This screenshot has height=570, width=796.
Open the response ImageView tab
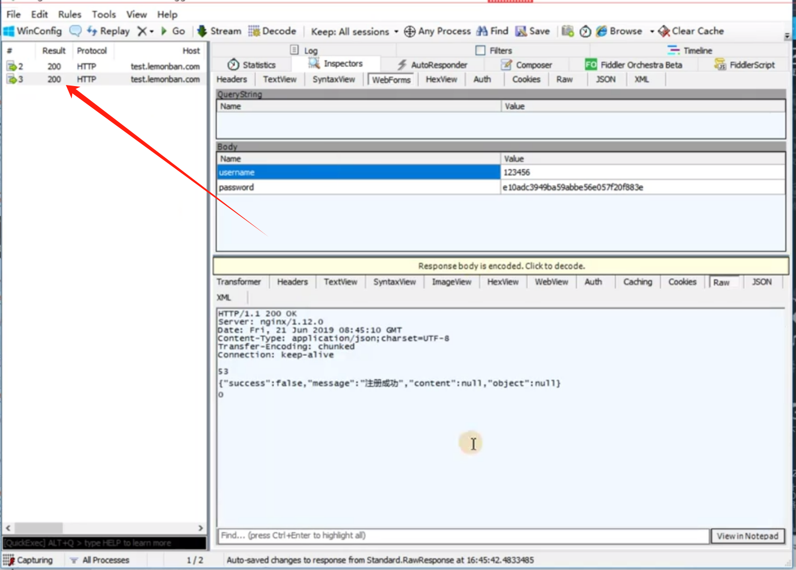point(451,282)
